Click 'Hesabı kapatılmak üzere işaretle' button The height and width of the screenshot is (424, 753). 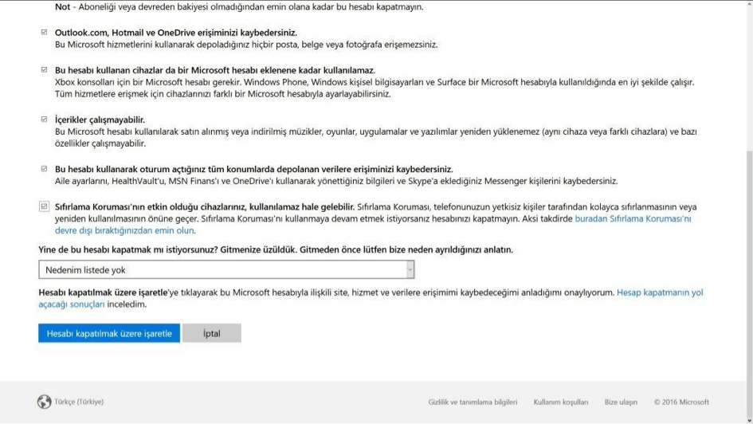(x=109, y=333)
